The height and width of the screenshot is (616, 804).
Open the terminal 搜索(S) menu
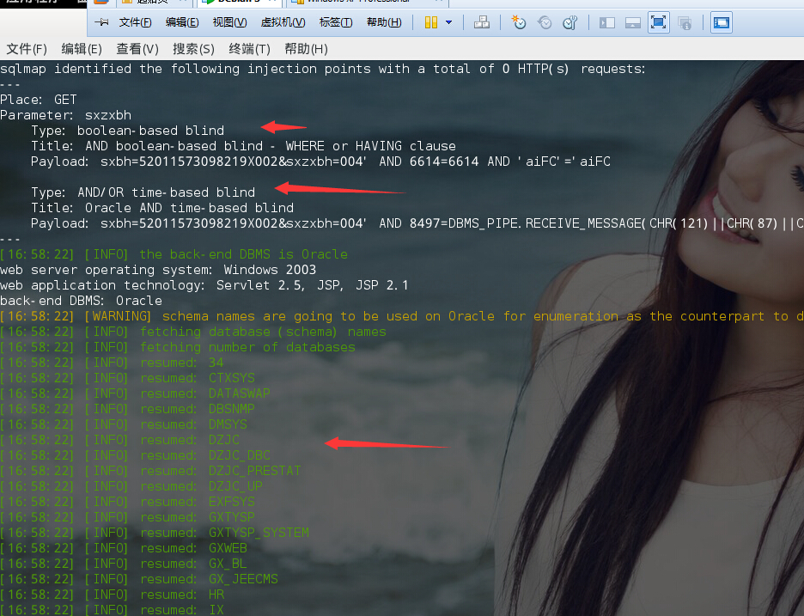[193, 49]
